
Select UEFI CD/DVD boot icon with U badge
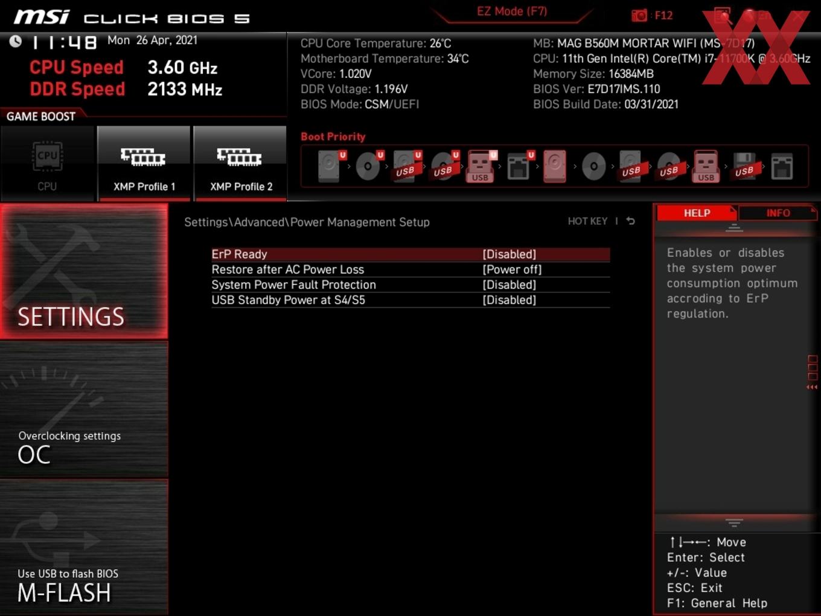369,166
